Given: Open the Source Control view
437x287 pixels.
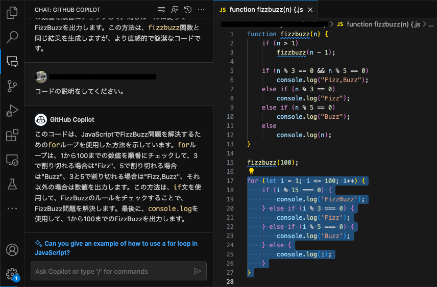Looking at the screenshot, I should pos(12,86).
